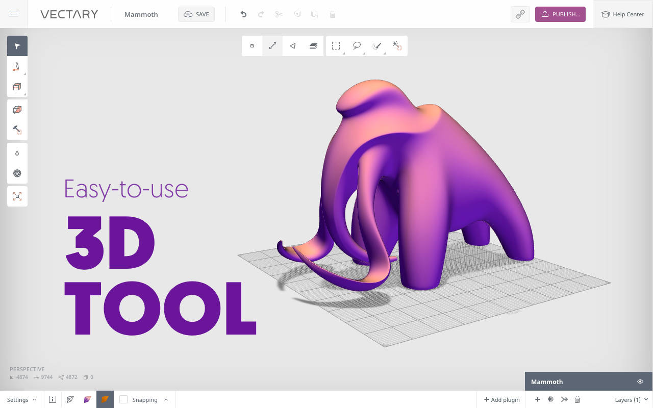Pick the lasso selection tool
The image size is (653, 408).
[357, 46]
